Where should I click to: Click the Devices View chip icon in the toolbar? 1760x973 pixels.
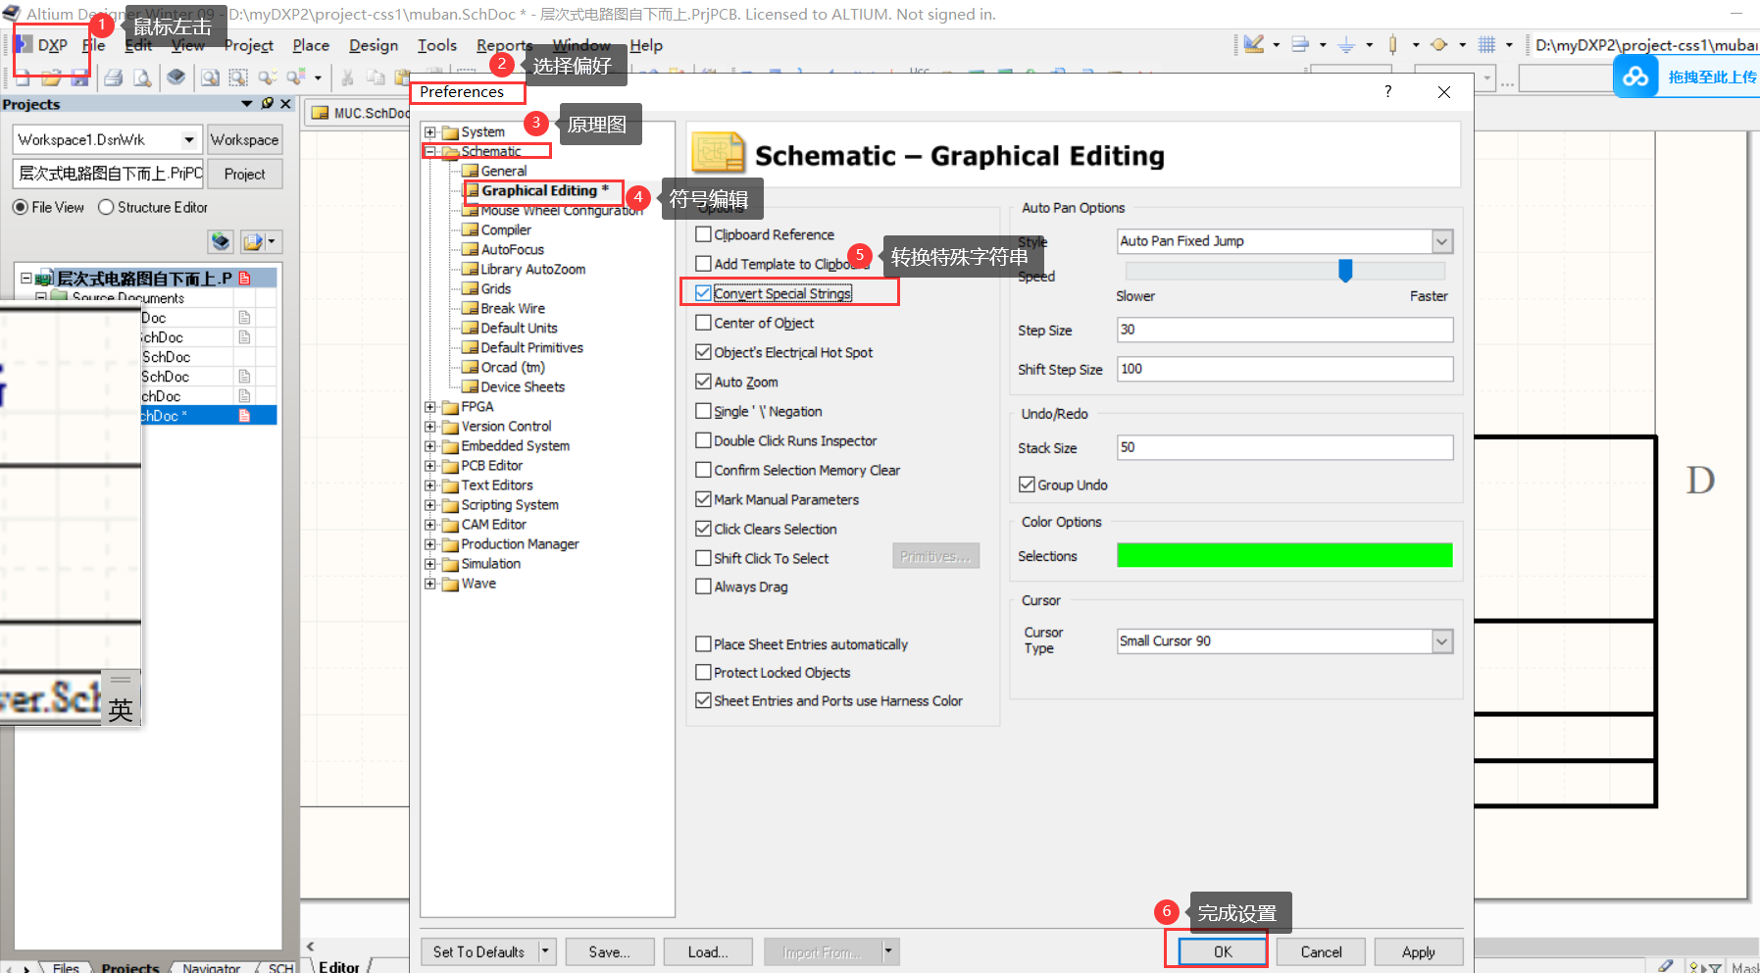pos(176,77)
